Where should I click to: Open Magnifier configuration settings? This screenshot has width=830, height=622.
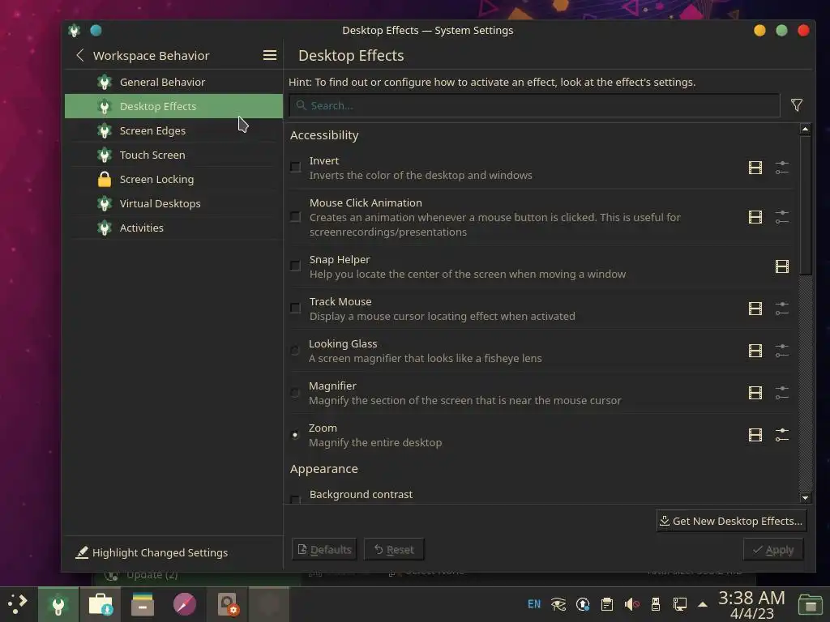[x=782, y=393]
